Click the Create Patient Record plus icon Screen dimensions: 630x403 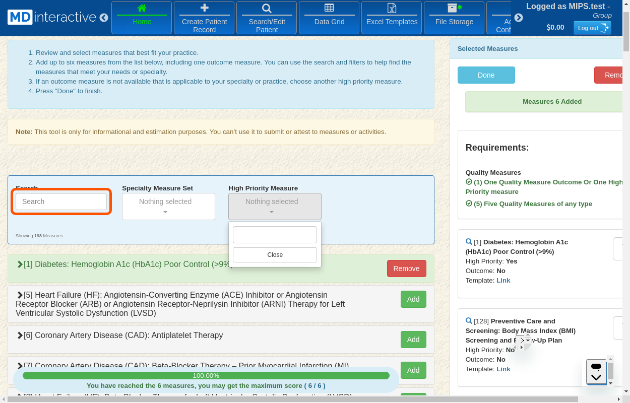[204, 8]
